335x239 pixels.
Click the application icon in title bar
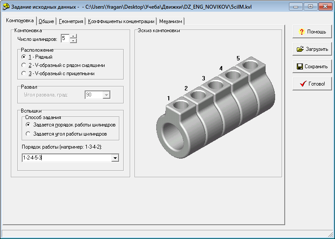click(6, 7)
